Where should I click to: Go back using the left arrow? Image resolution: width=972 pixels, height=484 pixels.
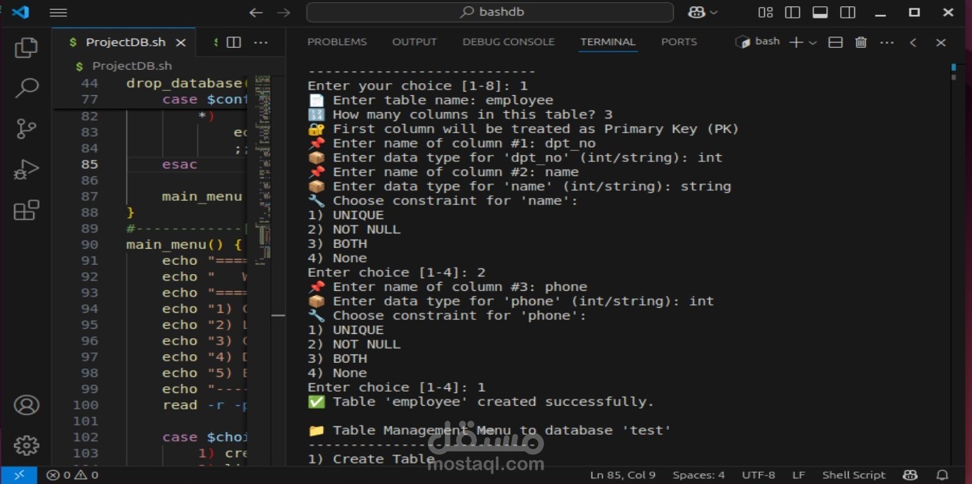256,13
